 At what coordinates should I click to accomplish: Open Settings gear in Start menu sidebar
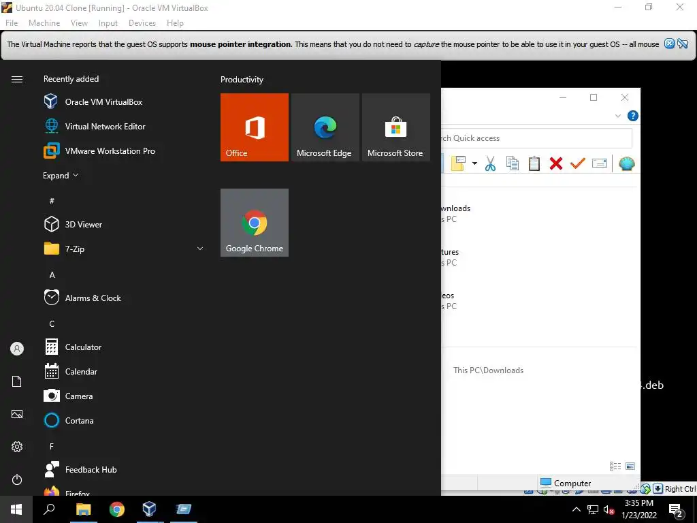point(17,447)
